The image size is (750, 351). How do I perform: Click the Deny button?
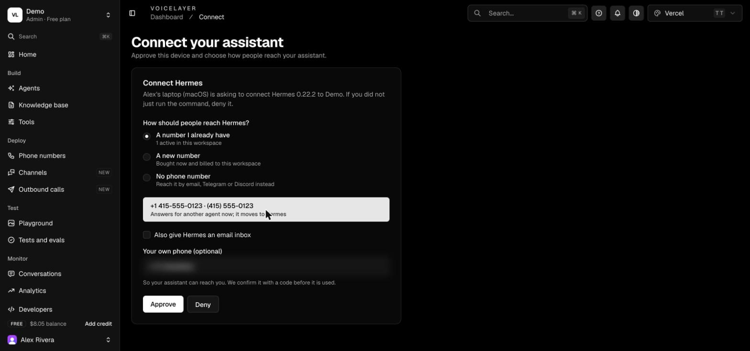[x=203, y=305]
